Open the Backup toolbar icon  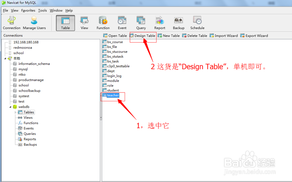[x=179, y=23]
